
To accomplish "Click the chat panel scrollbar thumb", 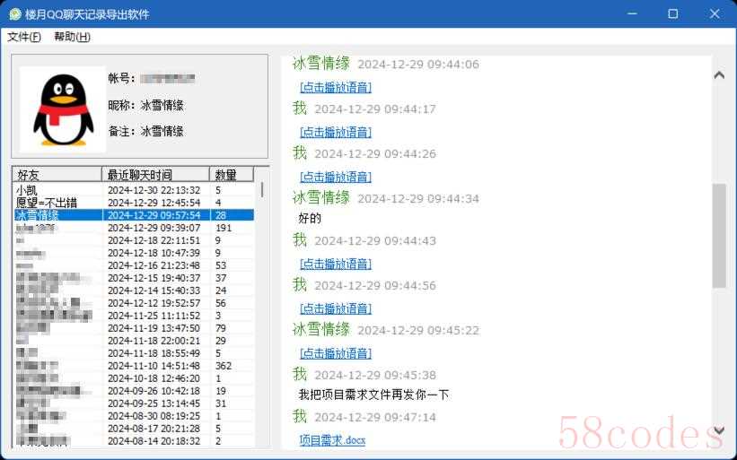I will coord(719,236).
